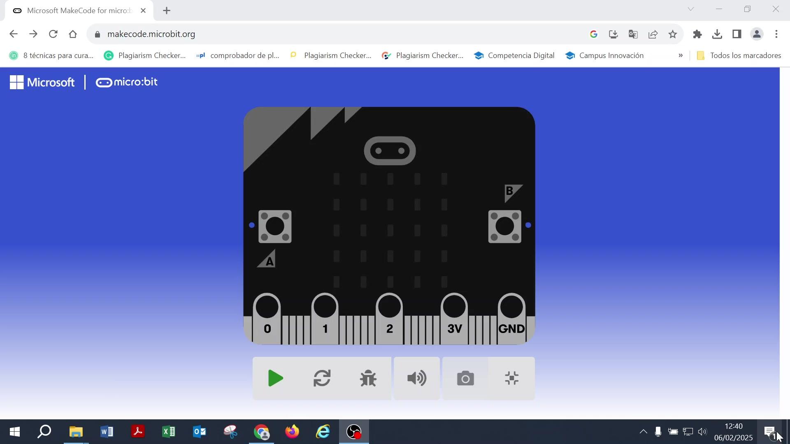
Task: Toggle debug mode with the bug icon
Action: click(368, 378)
